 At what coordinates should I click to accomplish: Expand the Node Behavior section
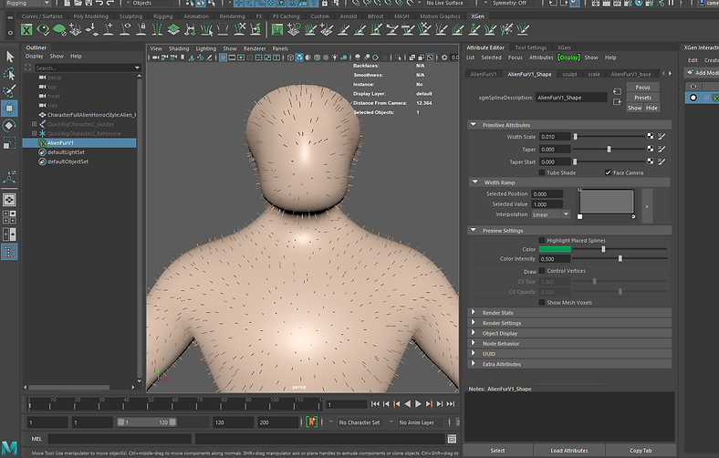(474, 343)
